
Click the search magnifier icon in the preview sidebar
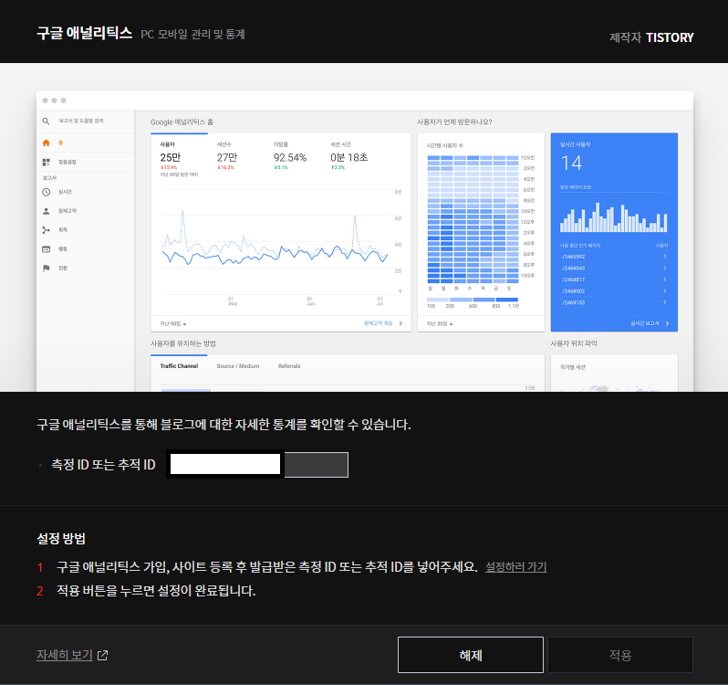click(46, 121)
